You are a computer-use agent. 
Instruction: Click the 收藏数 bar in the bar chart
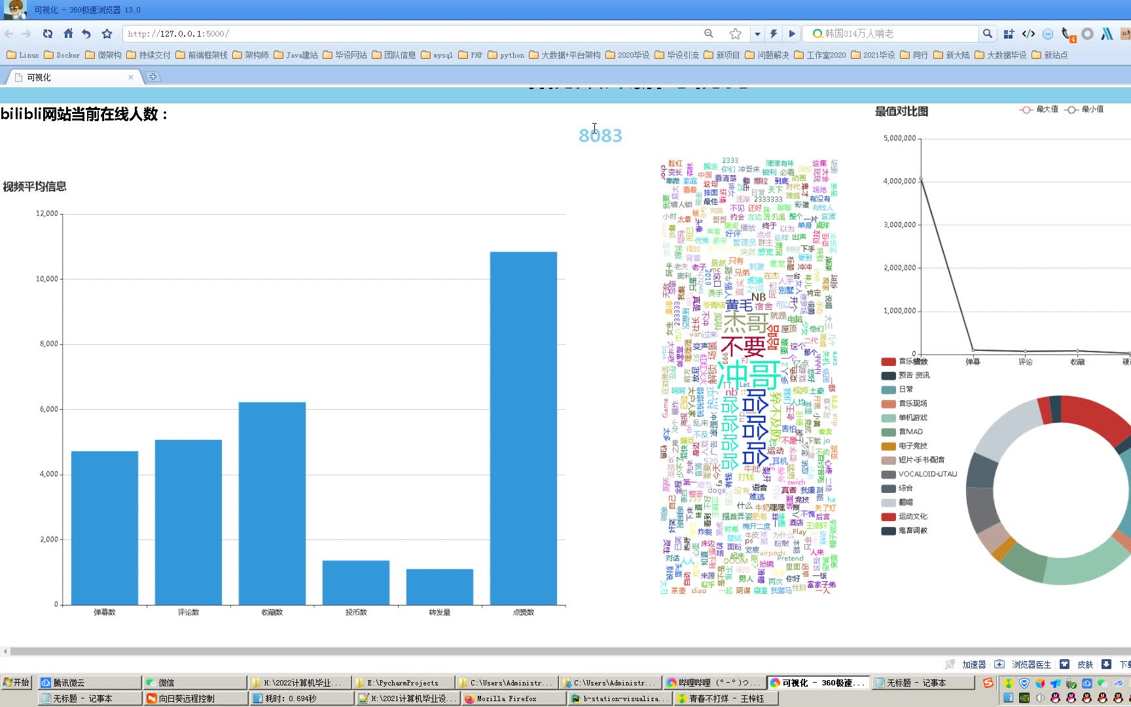point(272,503)
